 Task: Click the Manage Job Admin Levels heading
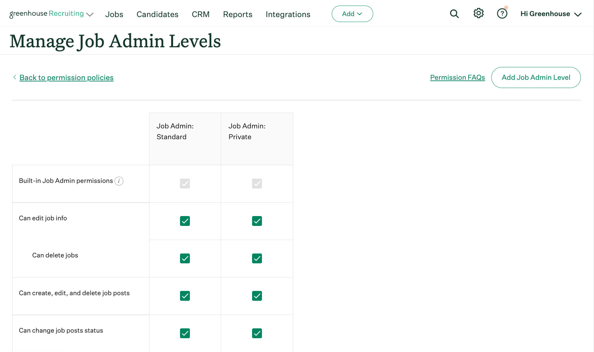(x=115, y=41)
